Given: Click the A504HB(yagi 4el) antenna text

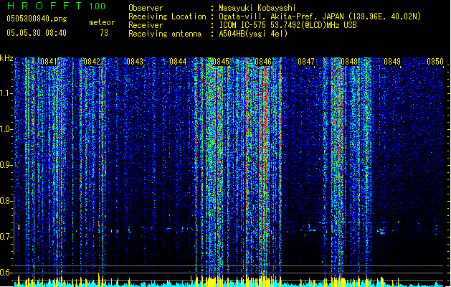Looking at the screenshot, I should [253, 34].
